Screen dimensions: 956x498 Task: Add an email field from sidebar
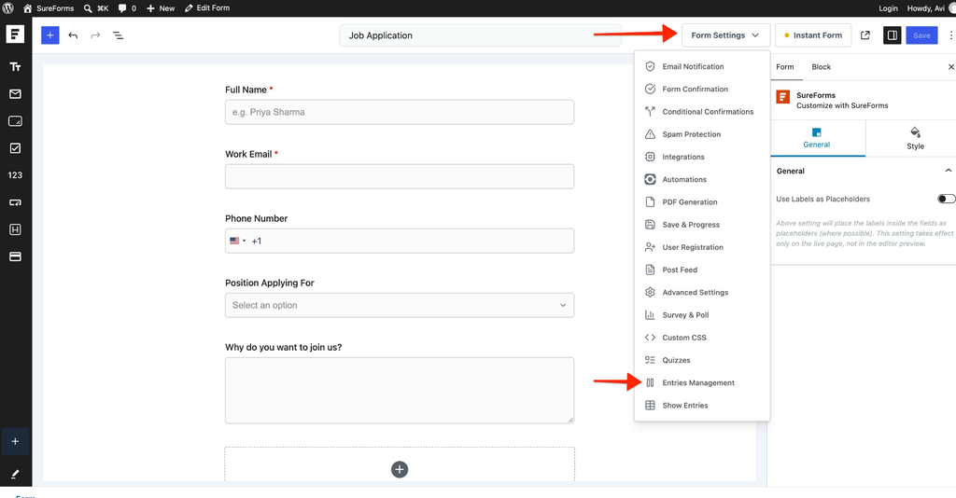click(15, 94)
